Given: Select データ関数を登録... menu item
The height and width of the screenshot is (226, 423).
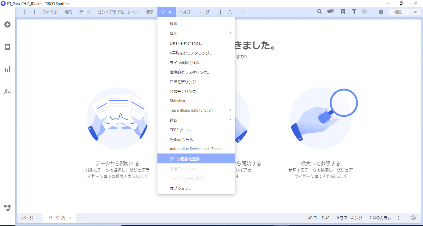Looking at the screenshot, I should tap(196, 159).
